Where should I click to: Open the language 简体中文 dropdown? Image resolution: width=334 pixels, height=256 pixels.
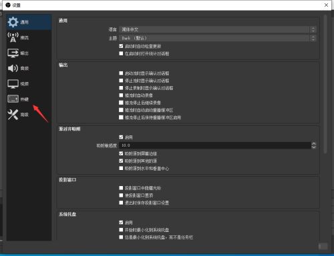[x=218, y=29]
